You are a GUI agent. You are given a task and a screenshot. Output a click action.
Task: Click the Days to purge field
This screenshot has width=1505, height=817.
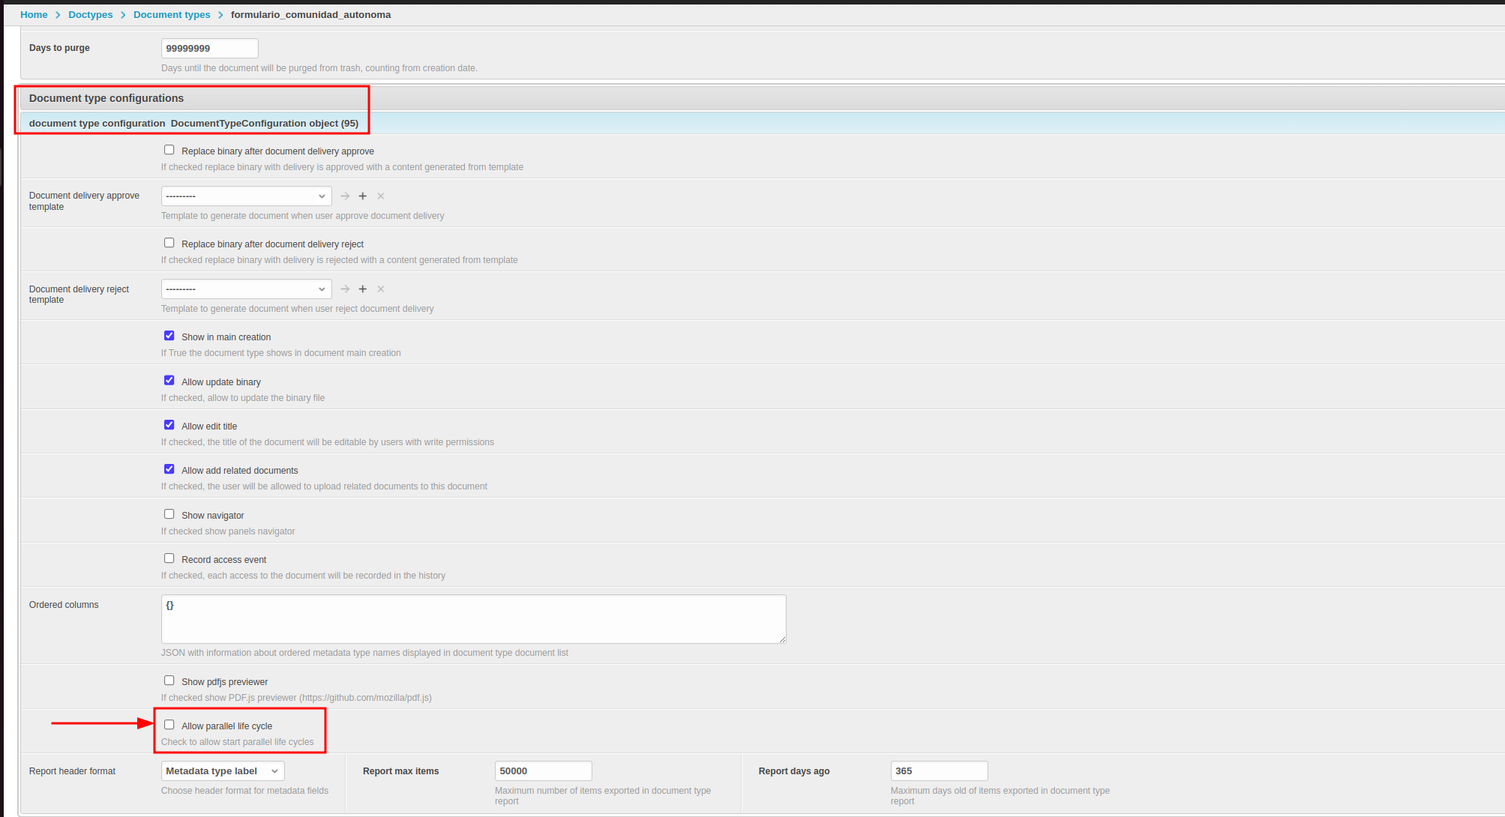[x=209, y=49]
